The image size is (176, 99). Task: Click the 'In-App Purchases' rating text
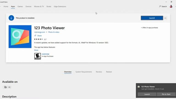(48, 56)
